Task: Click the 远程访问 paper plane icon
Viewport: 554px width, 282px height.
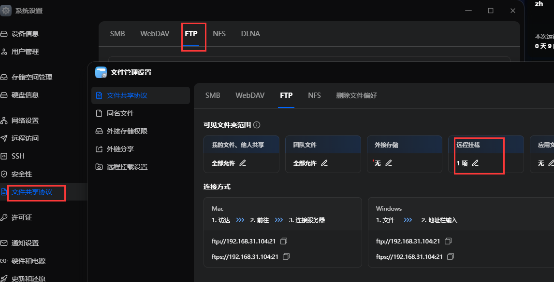Action: [x=4, y=138]
